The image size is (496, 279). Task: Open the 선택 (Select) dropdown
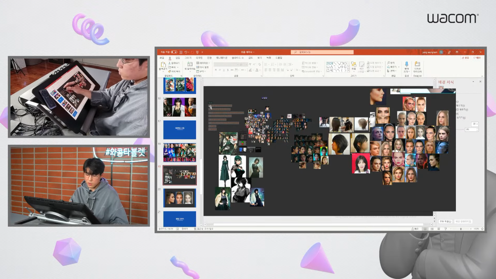(x=391, y=71)
